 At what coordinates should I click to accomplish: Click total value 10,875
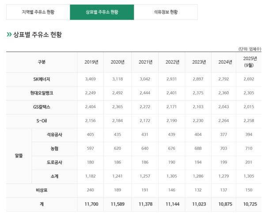point(225,204)
